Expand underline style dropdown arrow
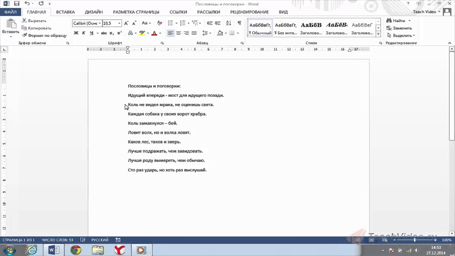Screen dimensions: 455x256 click(x=97, y=33)
